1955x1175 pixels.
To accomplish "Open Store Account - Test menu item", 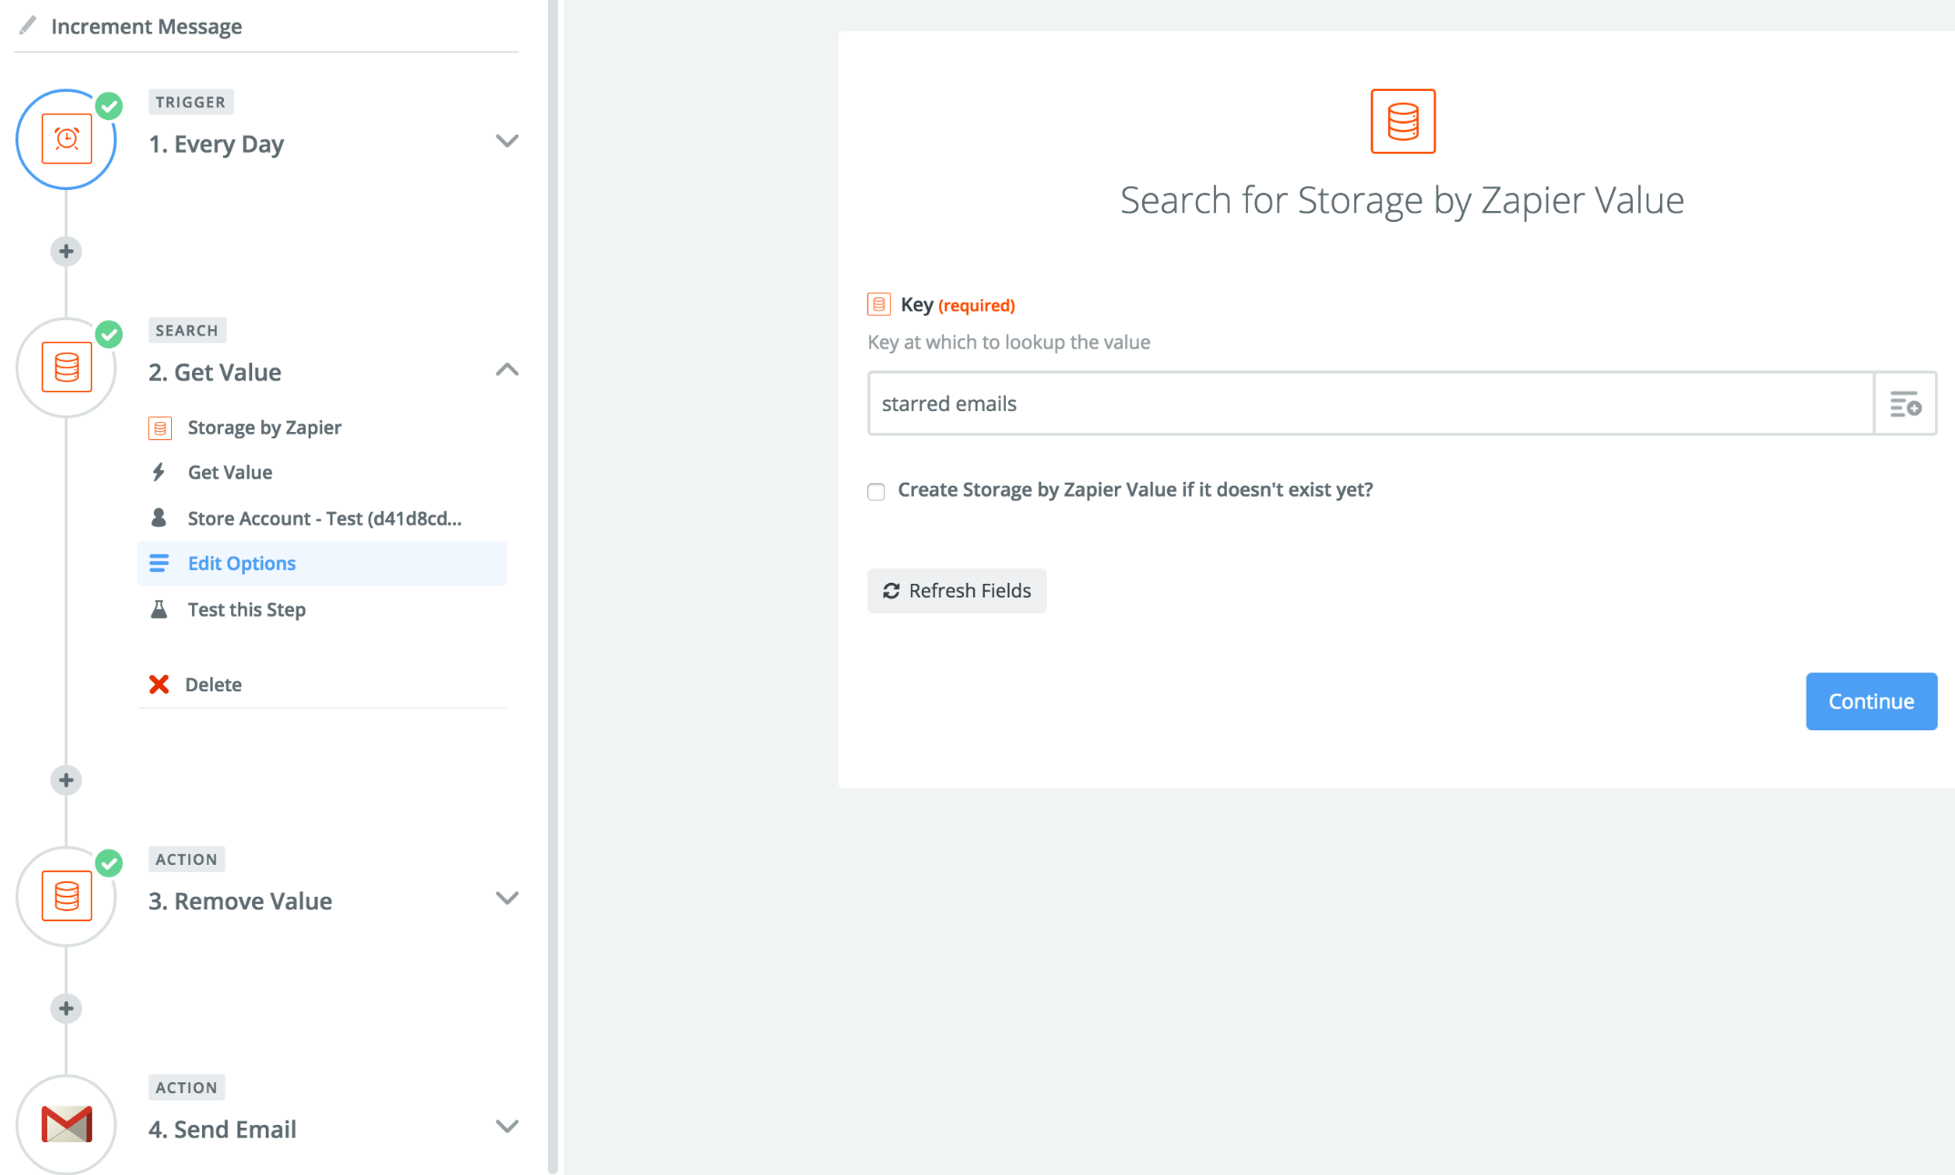I will (x=322, y=518).
